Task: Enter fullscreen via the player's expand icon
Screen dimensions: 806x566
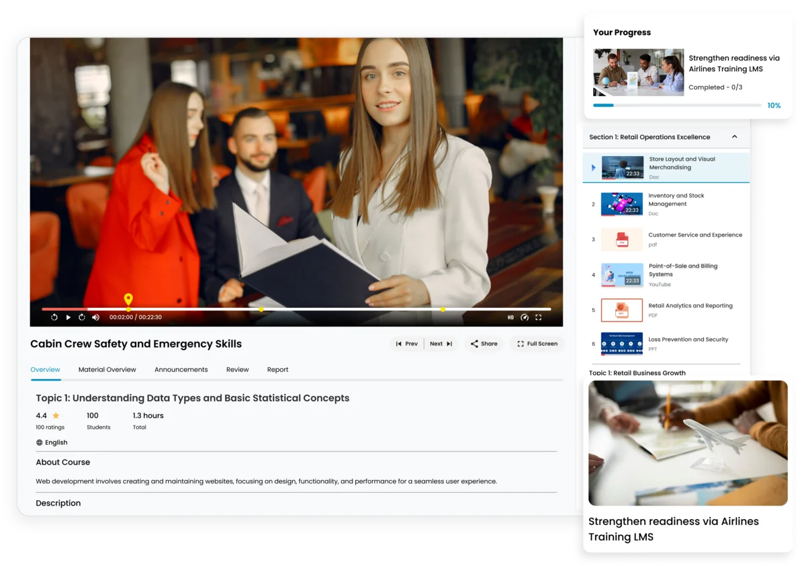Action: click(x=539, y=317)
